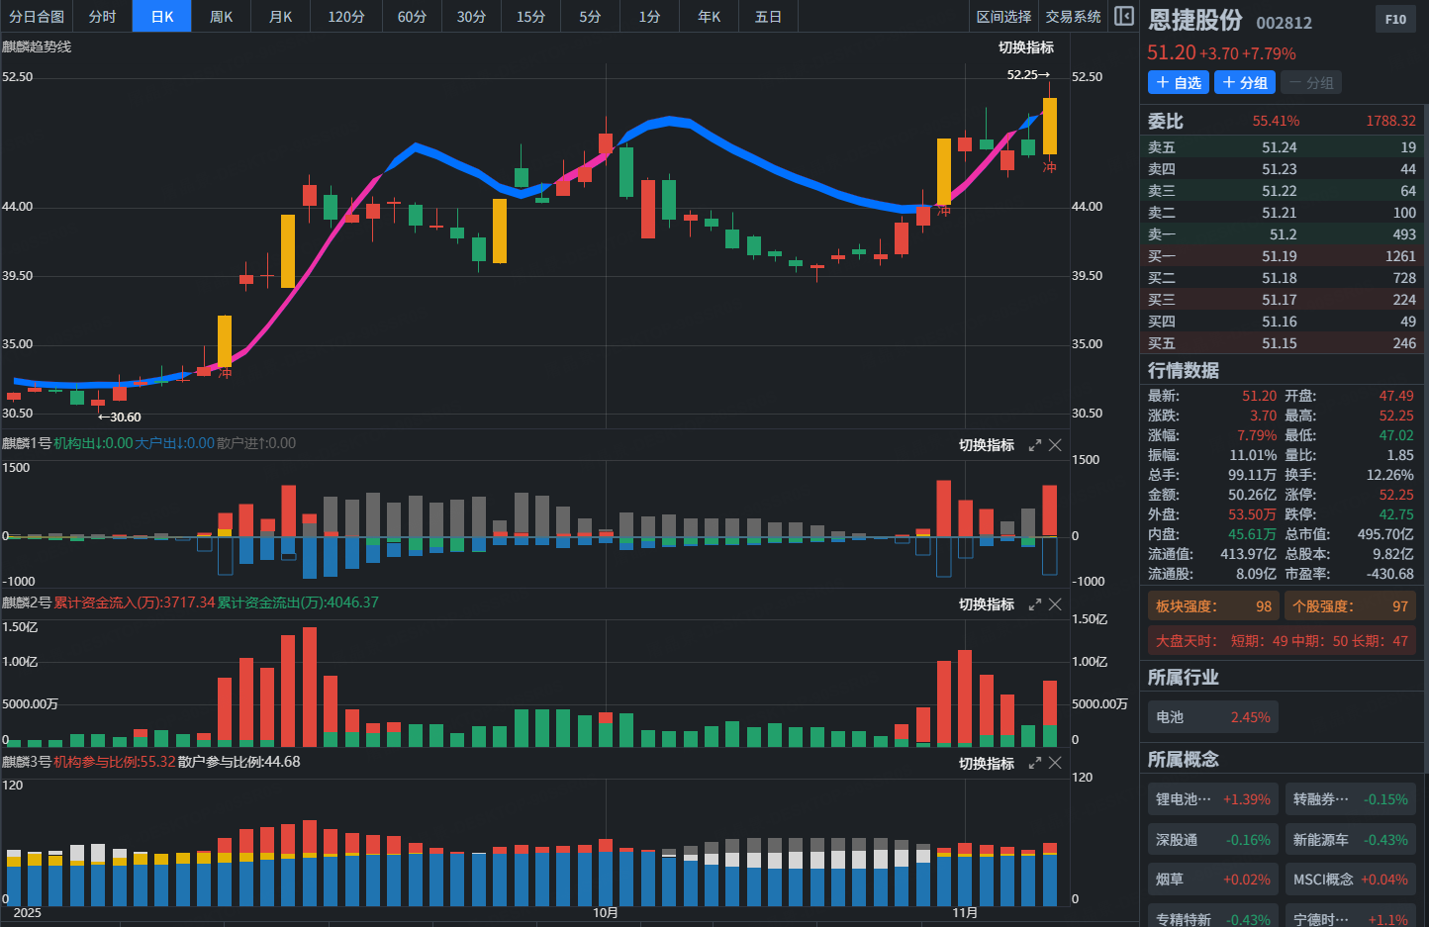Close the 麒麟3号 indicator panel
The image size is (1429, 927).
click(x=1055, y=764)
